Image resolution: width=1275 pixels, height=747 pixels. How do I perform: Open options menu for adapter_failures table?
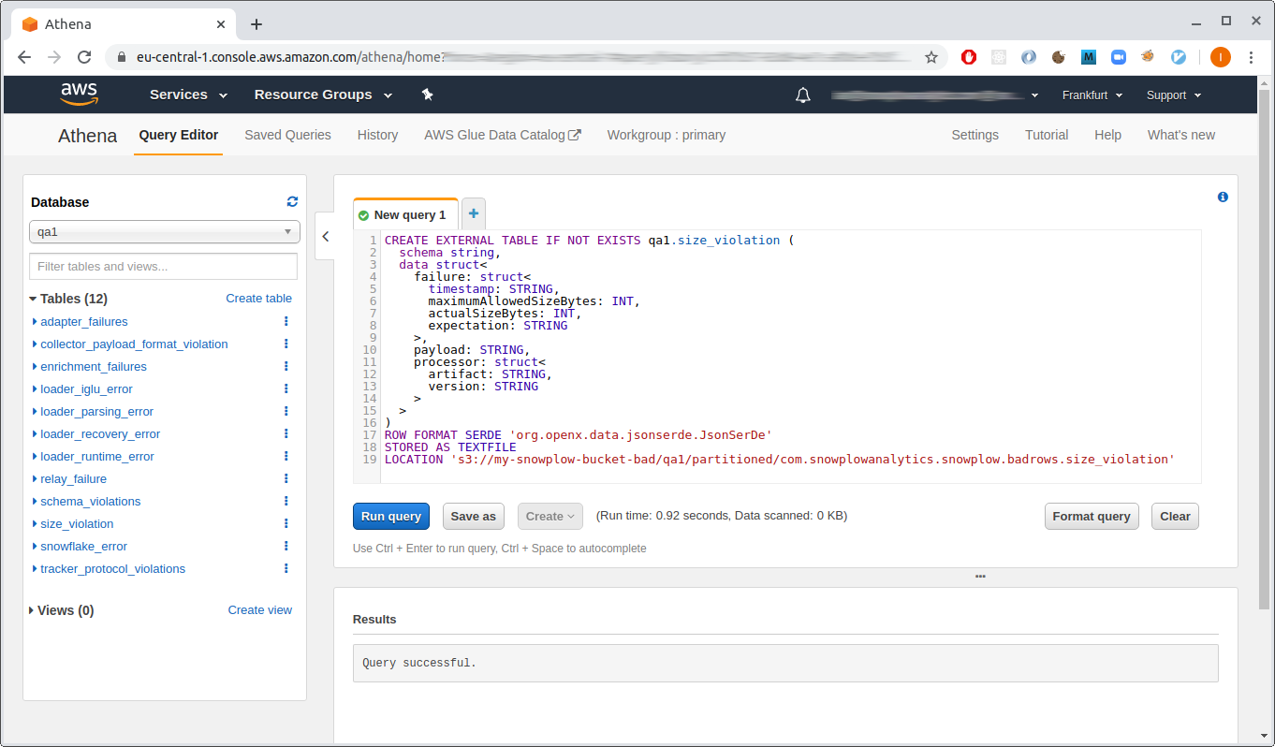point(286,322)
